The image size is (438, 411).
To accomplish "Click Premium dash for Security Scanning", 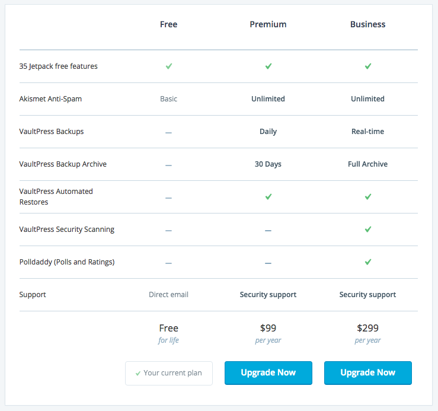I will point(268,231).
